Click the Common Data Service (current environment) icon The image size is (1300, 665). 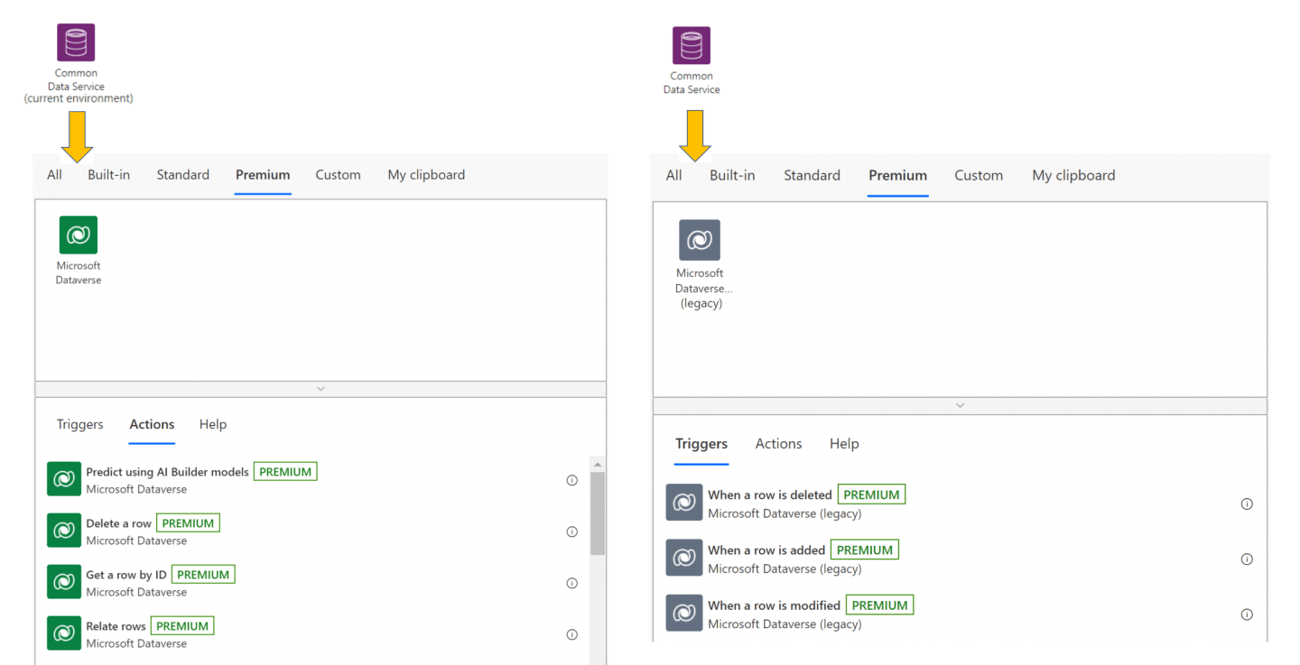pos(76,42)
